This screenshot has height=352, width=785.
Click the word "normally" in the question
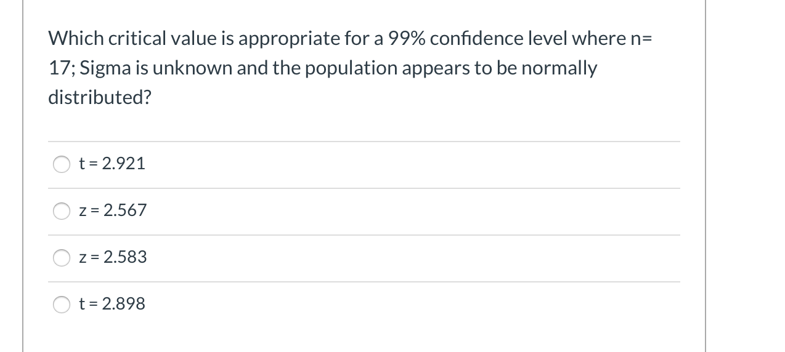(x=559, y=69)
